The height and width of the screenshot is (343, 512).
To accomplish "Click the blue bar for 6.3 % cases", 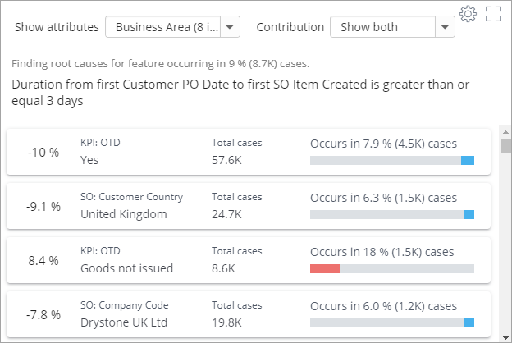I will [469, 215].
